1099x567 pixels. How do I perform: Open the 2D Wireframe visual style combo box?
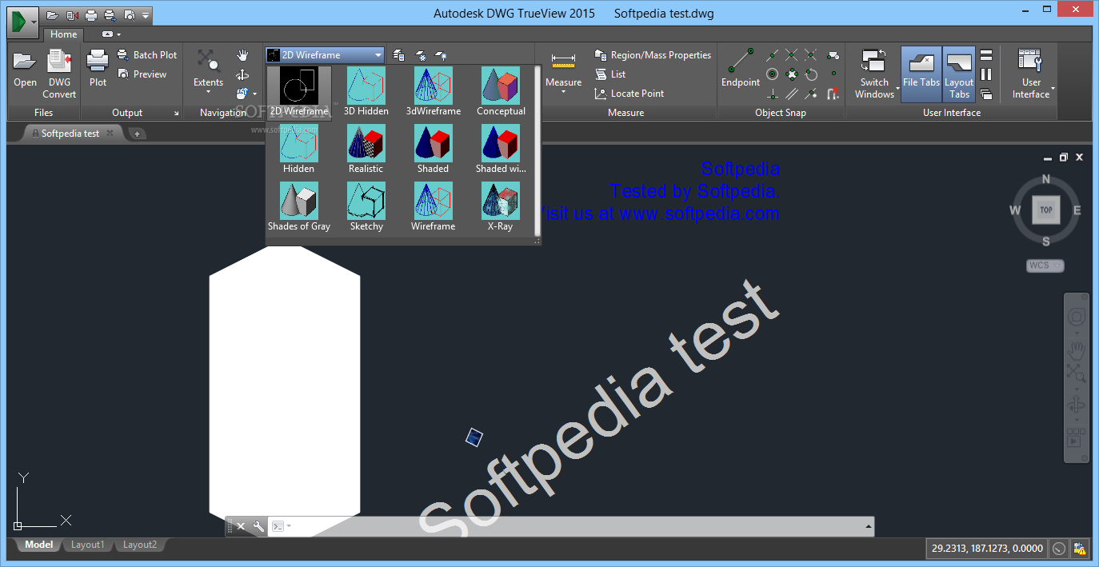coord(325,55)
